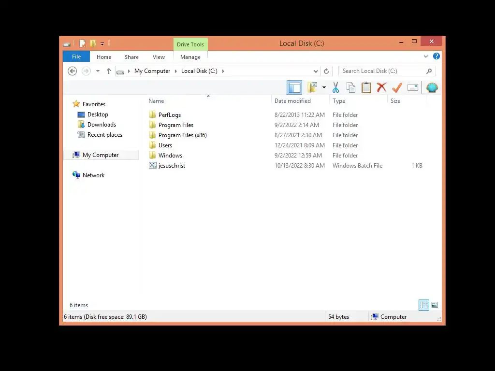Screen dimensions: 495x371
Task: Click the orange checkmark Properties icon
Action: point(397,87)
